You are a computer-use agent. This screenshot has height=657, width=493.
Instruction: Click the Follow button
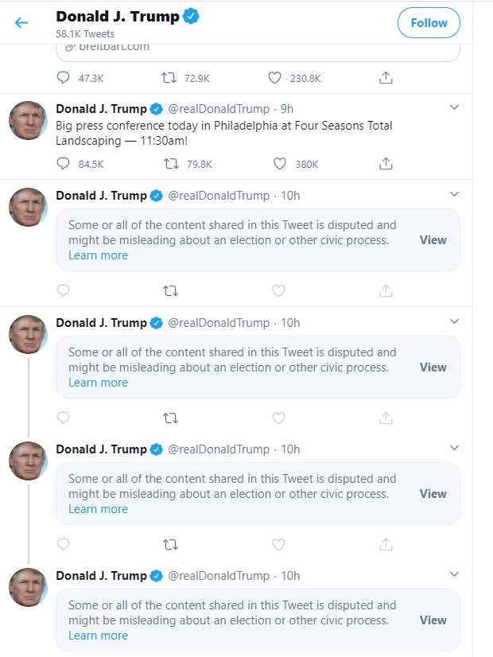pos(429,23)
